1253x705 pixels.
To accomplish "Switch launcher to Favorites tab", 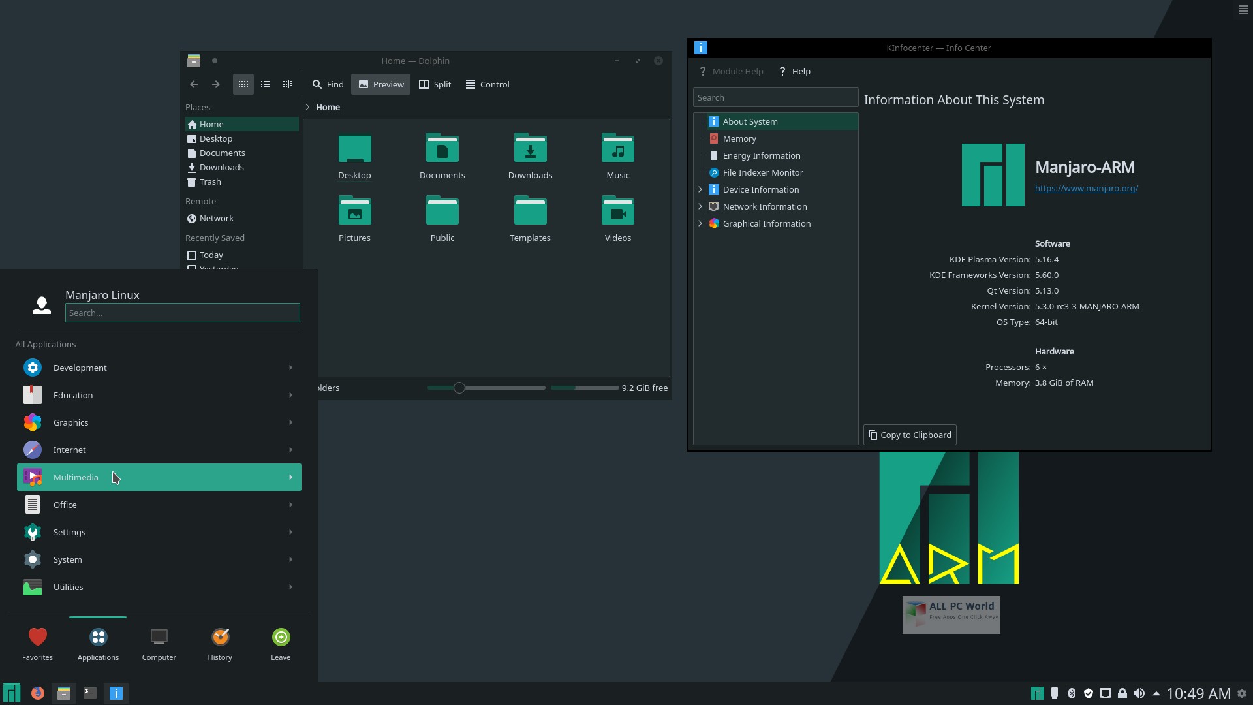I will pos(37,644).
